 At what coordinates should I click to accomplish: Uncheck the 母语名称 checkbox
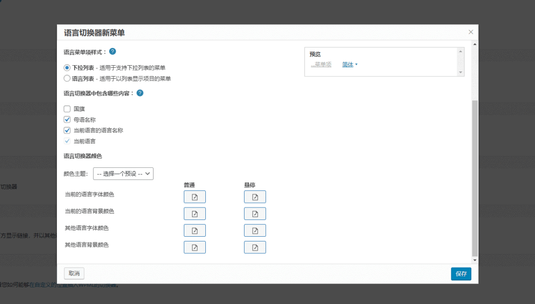click(67, 119)
